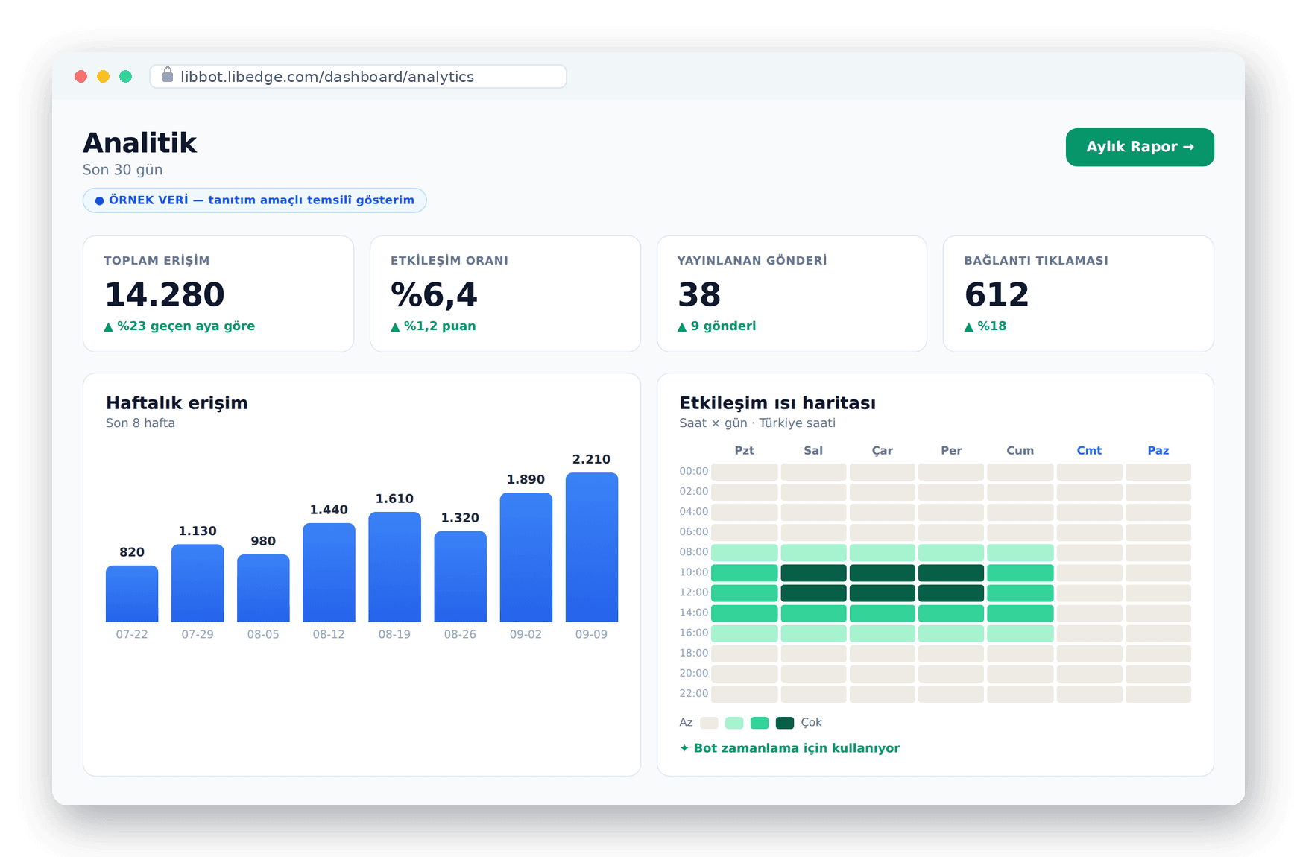Click the Paz weekend column header
The height and width of the screenshot is (857, 1297).
pyautogui.click(x=1158, y=450)
